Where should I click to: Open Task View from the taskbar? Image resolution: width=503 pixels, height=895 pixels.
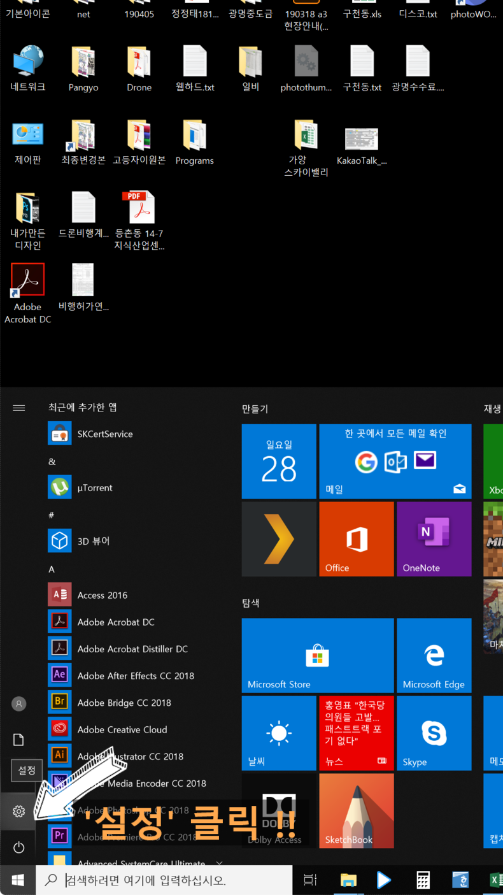(x=310, y=880)
